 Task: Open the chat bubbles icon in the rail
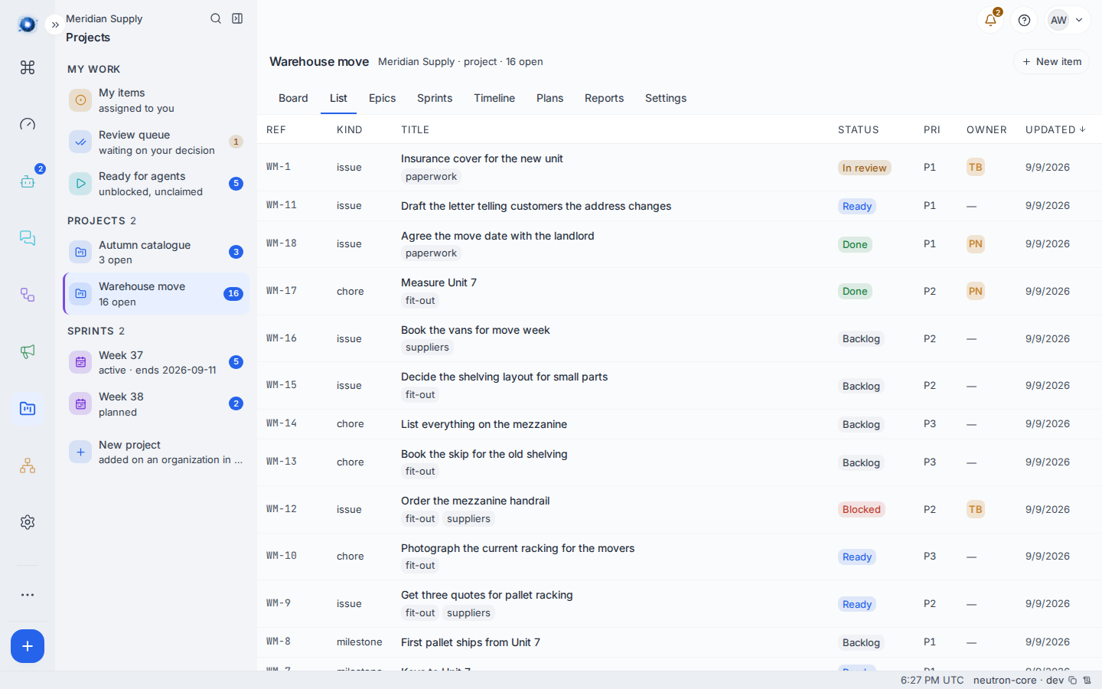pyautogui.click(x=28, y=238)
